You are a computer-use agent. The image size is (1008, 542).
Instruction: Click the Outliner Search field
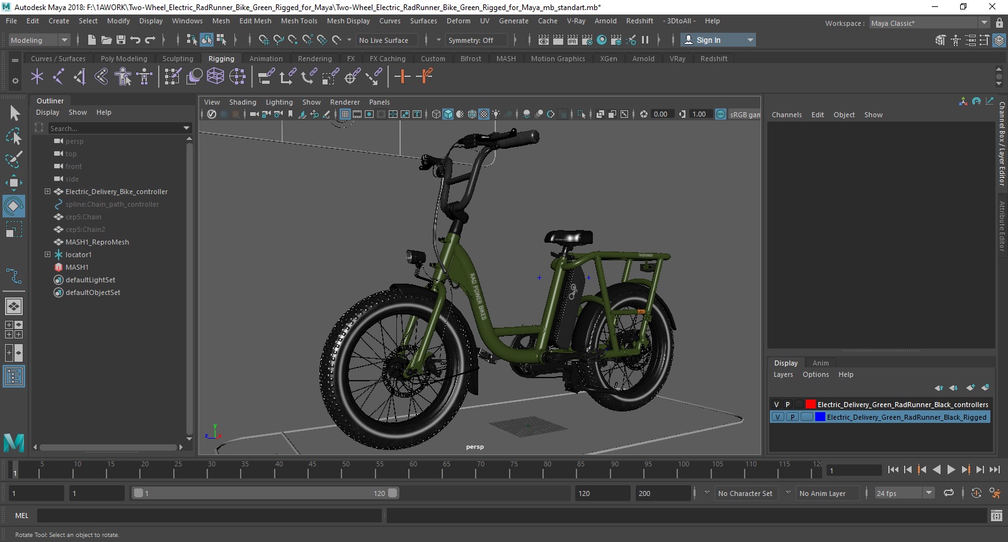coord(115,128)
